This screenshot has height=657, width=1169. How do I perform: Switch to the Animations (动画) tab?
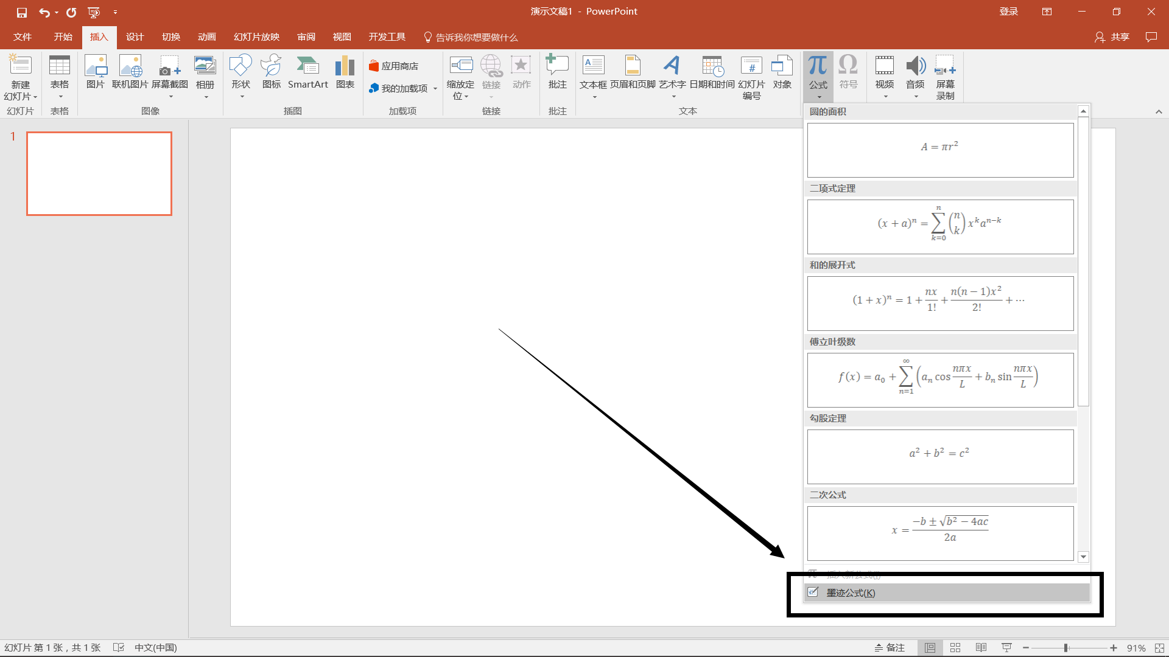pos(207,37)
